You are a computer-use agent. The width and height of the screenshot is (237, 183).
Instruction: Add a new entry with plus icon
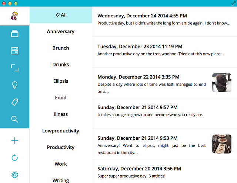click(15, 141)
